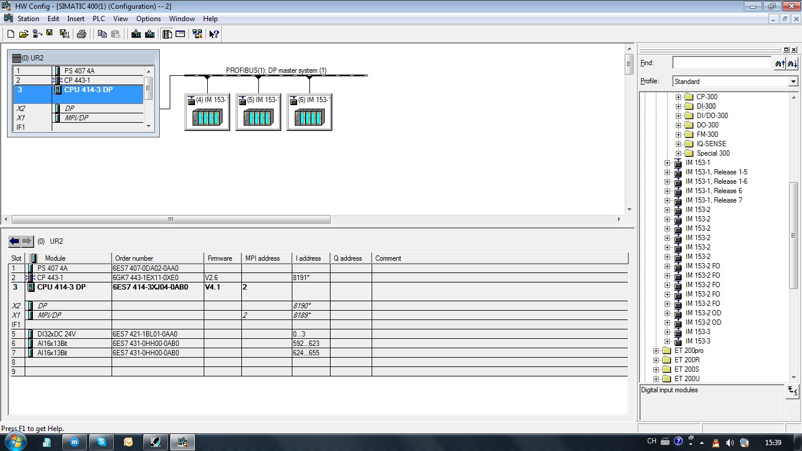Click the UR2 rack list scrollbar thumb
The height and width of the screenshot is (451, 802).
coord(149,88)
